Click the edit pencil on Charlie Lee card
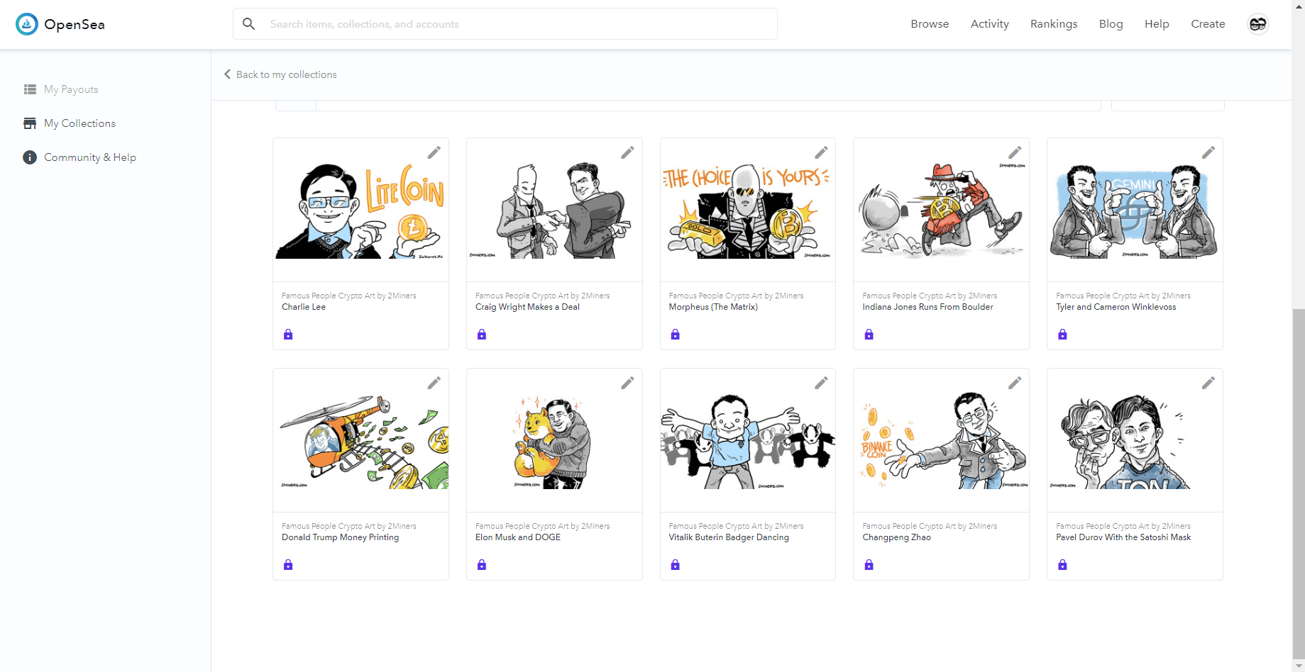This screenshot has height=672, width=1305. pos(434,152)
